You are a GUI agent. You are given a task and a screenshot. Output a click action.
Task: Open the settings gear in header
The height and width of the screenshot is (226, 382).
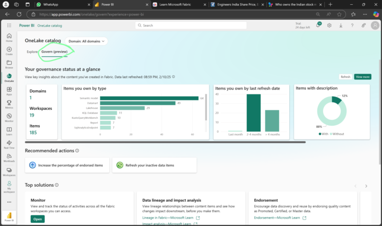click(329, 25)
